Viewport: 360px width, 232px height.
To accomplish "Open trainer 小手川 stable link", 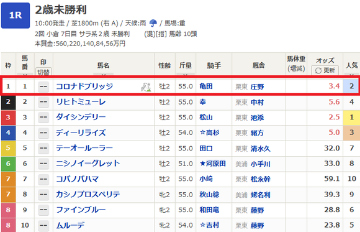I will pyautogui.click(x=261, y=164).
